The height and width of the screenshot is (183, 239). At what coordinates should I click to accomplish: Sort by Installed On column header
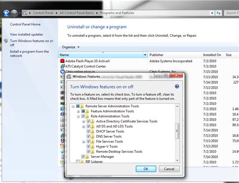pos(212,55)
